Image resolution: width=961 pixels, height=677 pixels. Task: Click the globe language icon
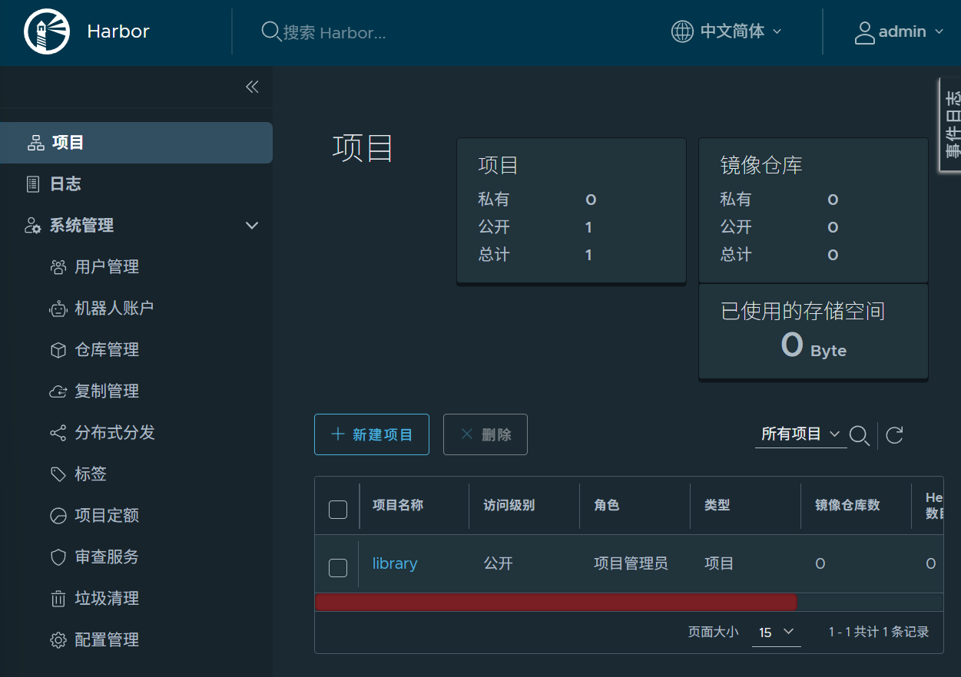coord(682,31)
